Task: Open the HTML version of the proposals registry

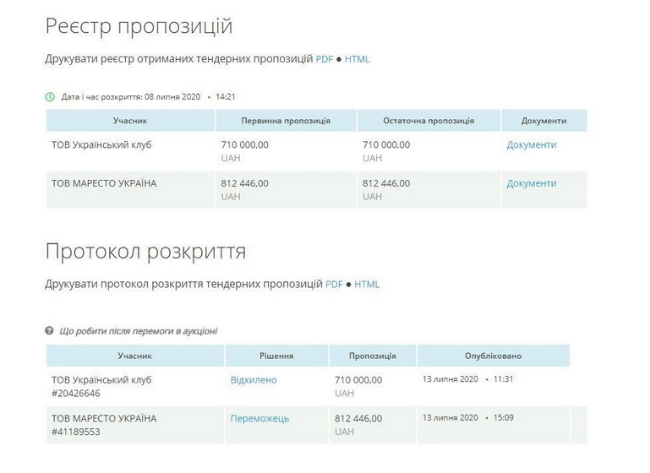Action: pyautogui.click(x=357, y=59)
